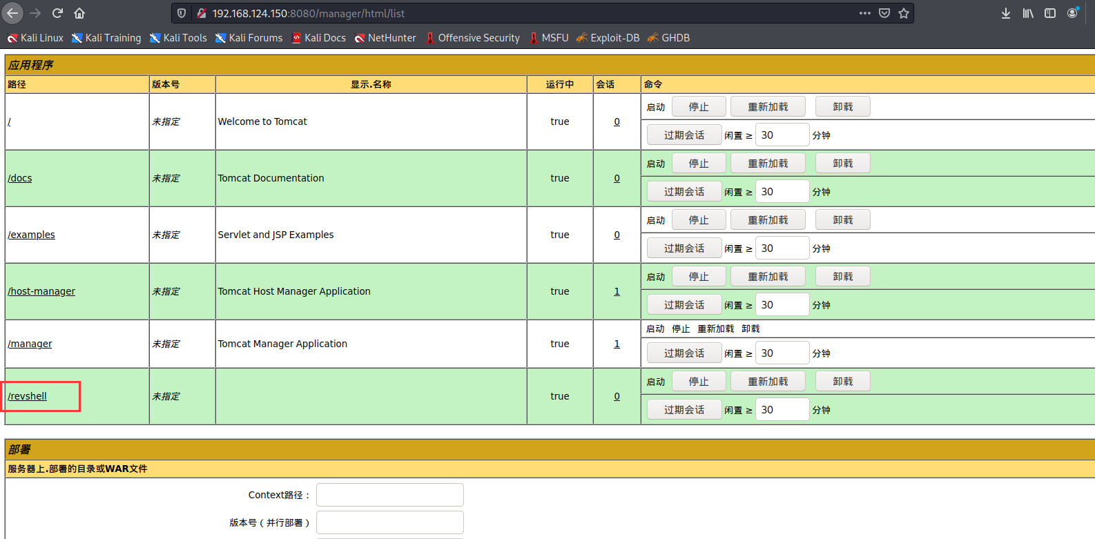Open the /host-manager application link
The image size is (1095, 539).
click(41, 291)
